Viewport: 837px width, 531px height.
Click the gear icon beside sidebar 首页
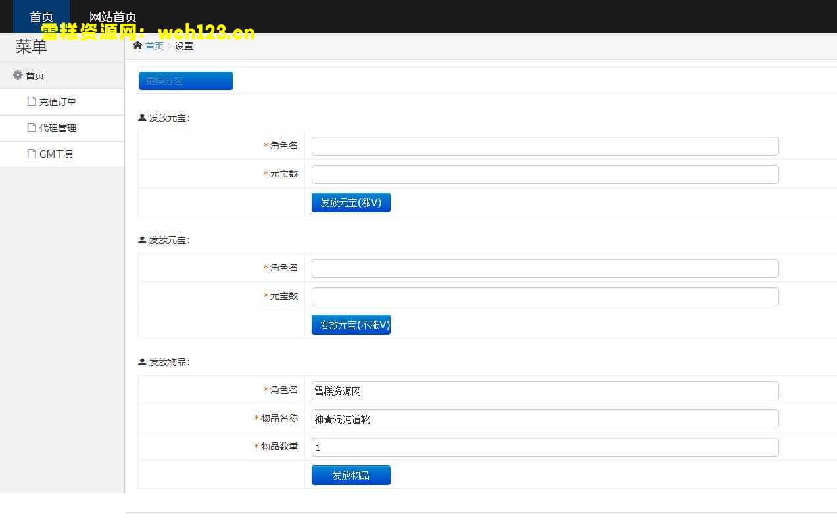[17, 75]
